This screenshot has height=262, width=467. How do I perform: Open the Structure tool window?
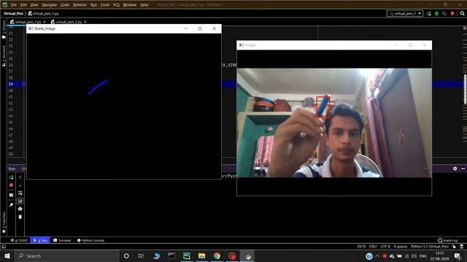(4, 56)
